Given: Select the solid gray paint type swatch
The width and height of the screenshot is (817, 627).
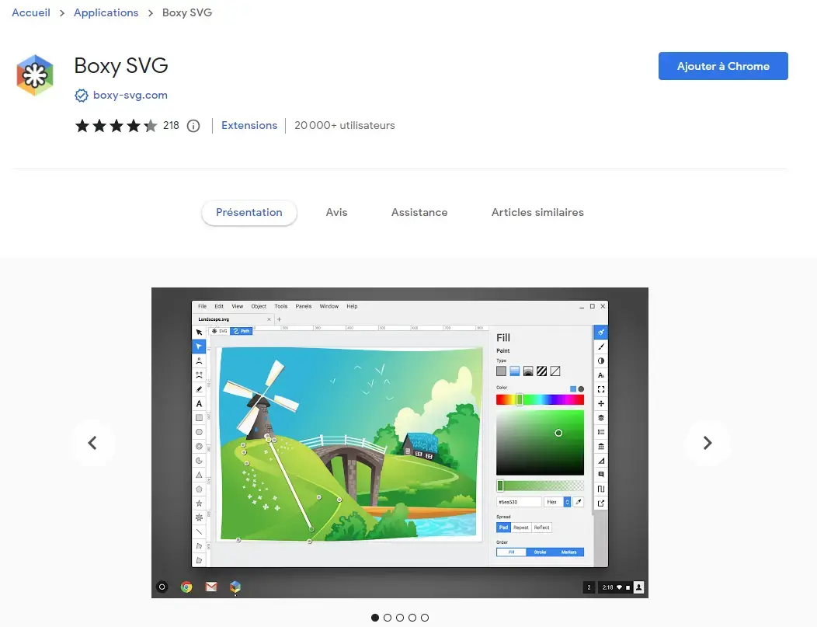Looking at the screenshot, I should (x=501, y=371).
